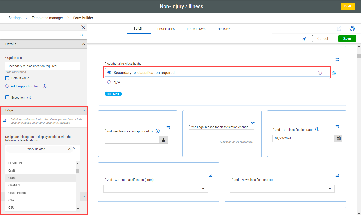Collapse the Details section
Viewport: 361px width, 215px height.
[83, 44]
